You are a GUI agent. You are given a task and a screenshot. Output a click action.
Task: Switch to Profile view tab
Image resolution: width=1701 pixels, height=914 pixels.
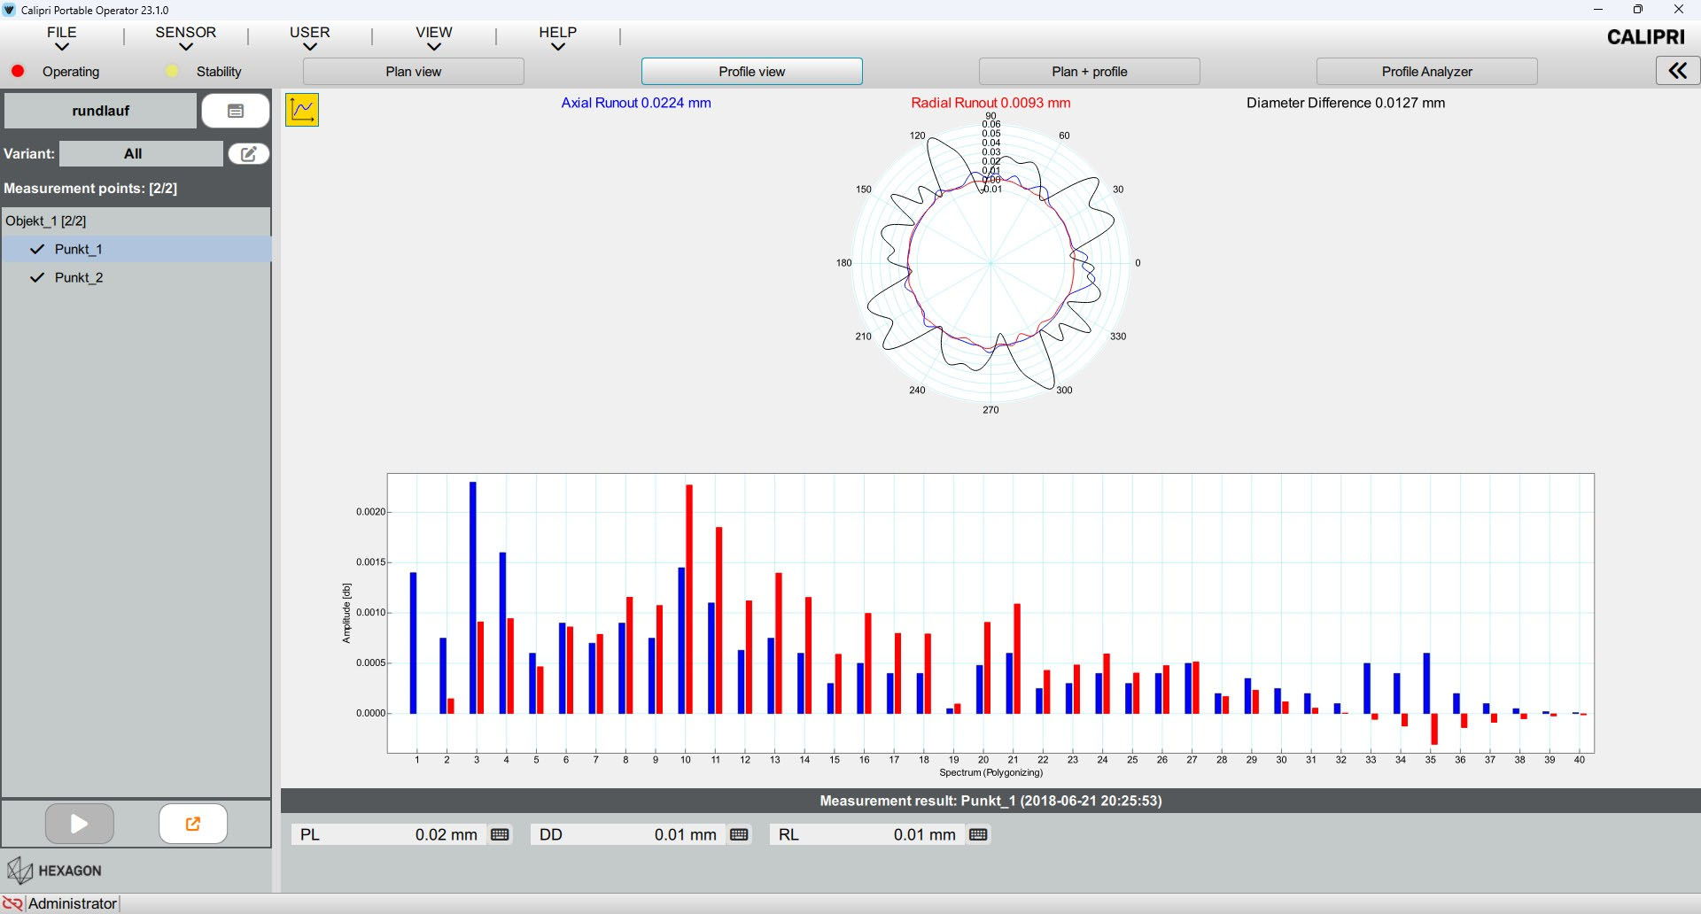[751, 72]
